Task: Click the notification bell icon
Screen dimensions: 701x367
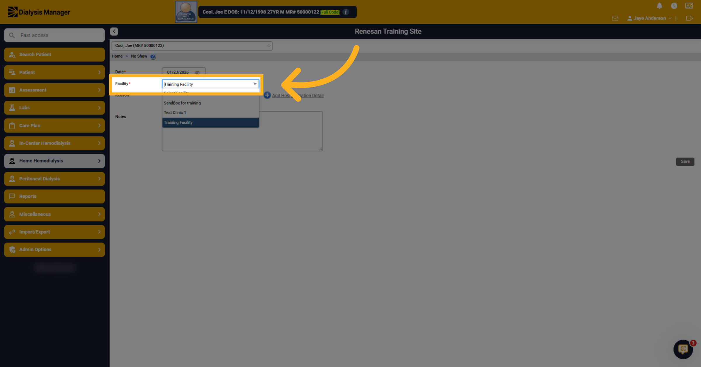Action: coord(659,6)
